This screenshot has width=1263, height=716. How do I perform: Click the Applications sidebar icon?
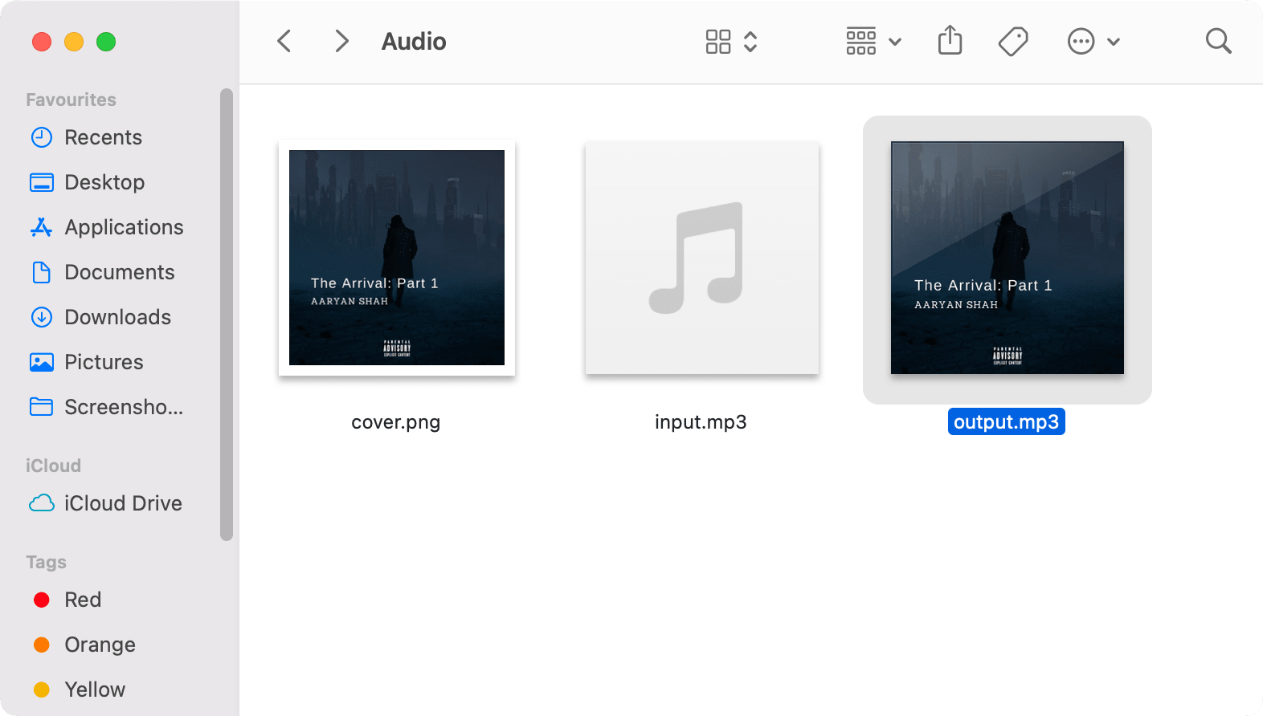pyautogui.click(x=42, y=227)
